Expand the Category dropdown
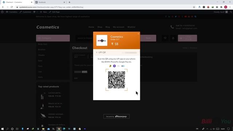Image resolution: width=233 pixels, height=131 pixels. click(x=53, y=38)
